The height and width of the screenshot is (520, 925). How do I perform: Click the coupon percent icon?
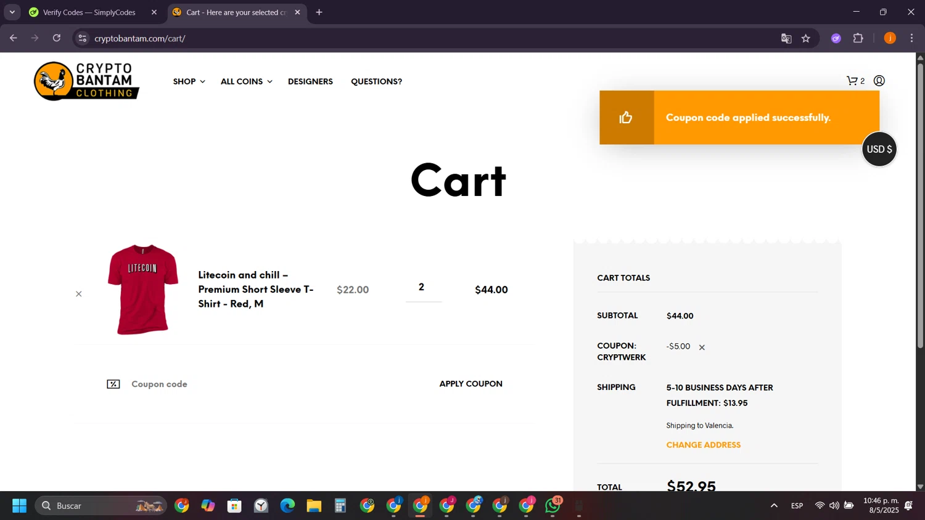coord(113,384)
